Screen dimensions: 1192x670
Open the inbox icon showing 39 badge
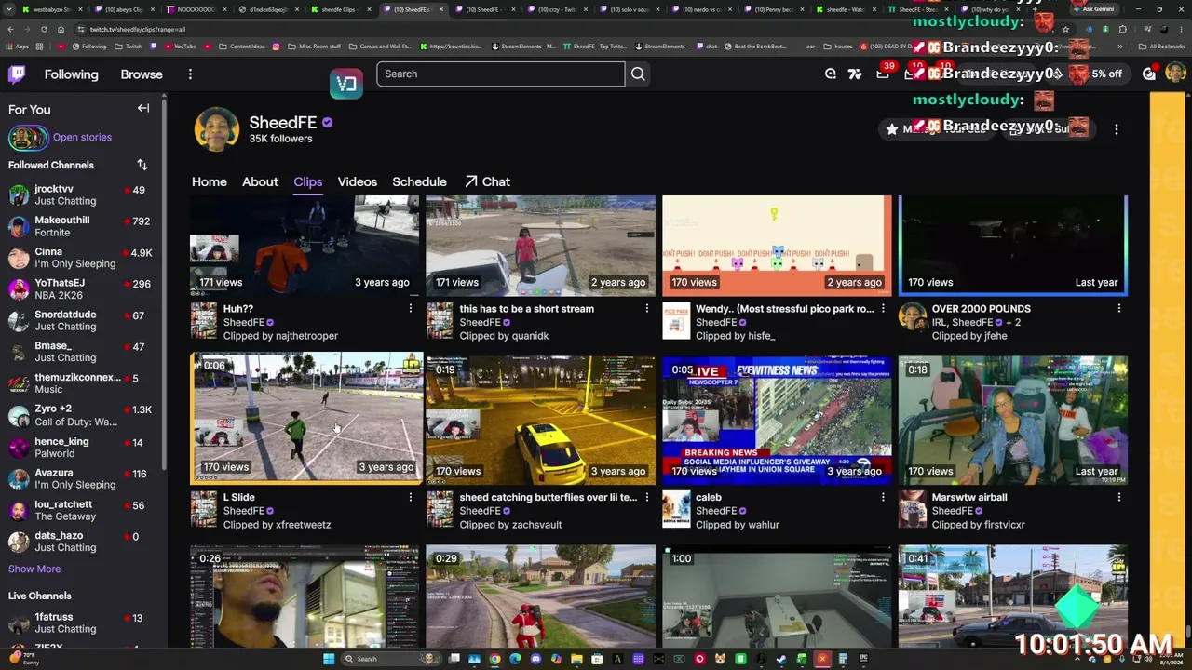click(882, 74)
